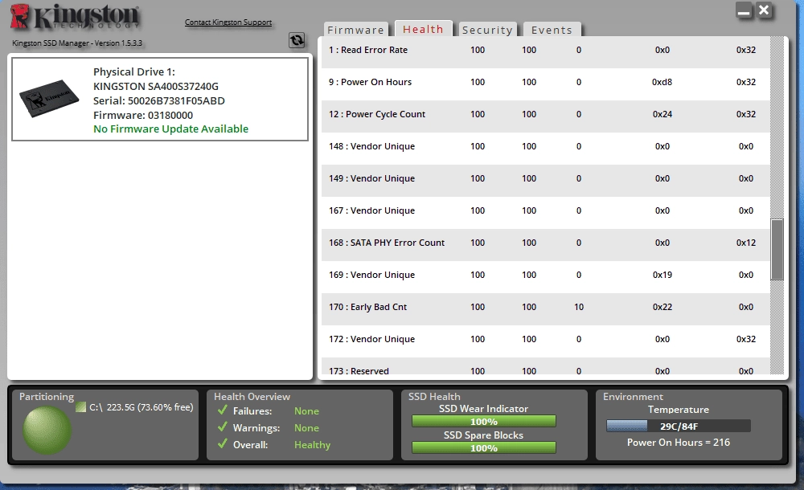The image size is (804, 490).
Task: Select the Health tab
Action: pos(423,29)
